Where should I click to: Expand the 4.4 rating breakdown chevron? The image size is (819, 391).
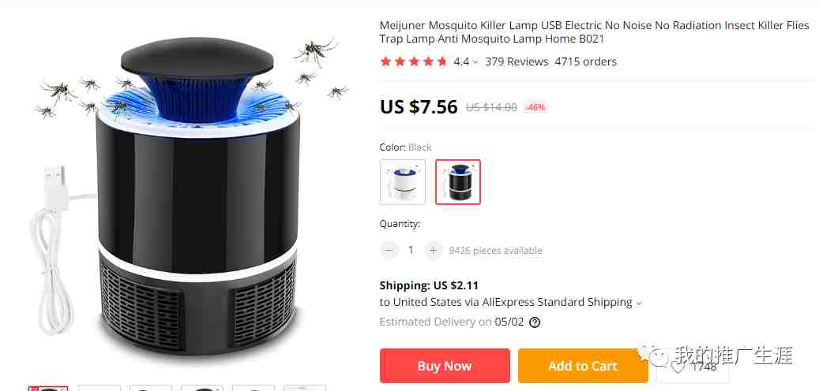[475, 62]
